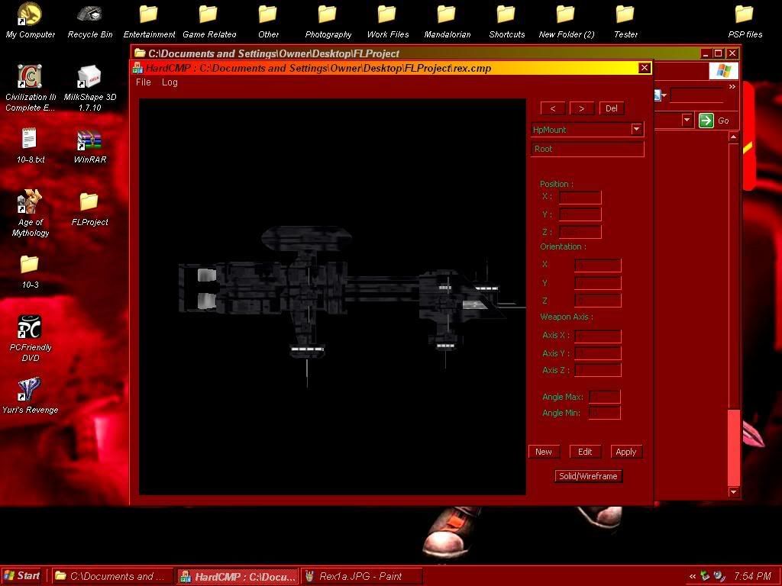Viewport: 782px width, 586px height.
Task: Toggle Solid/Wireframe view mode
Action: (588, 476)
